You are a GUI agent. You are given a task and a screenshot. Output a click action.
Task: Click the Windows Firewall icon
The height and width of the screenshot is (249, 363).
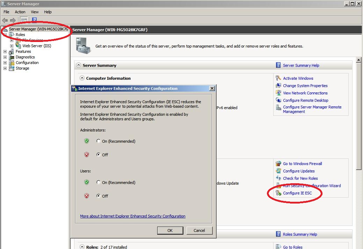[x=278, y=164]
